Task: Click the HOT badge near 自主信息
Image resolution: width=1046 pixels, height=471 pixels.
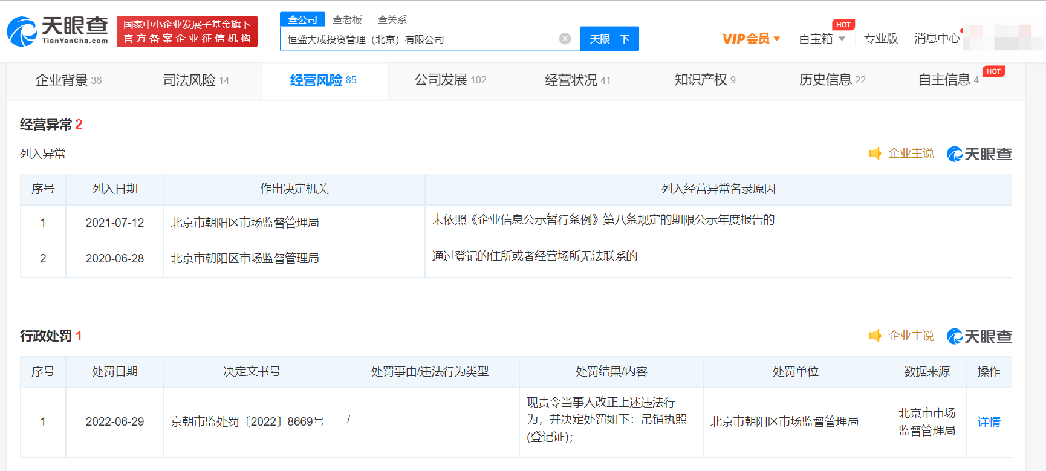Action: (x=993, y=71)
